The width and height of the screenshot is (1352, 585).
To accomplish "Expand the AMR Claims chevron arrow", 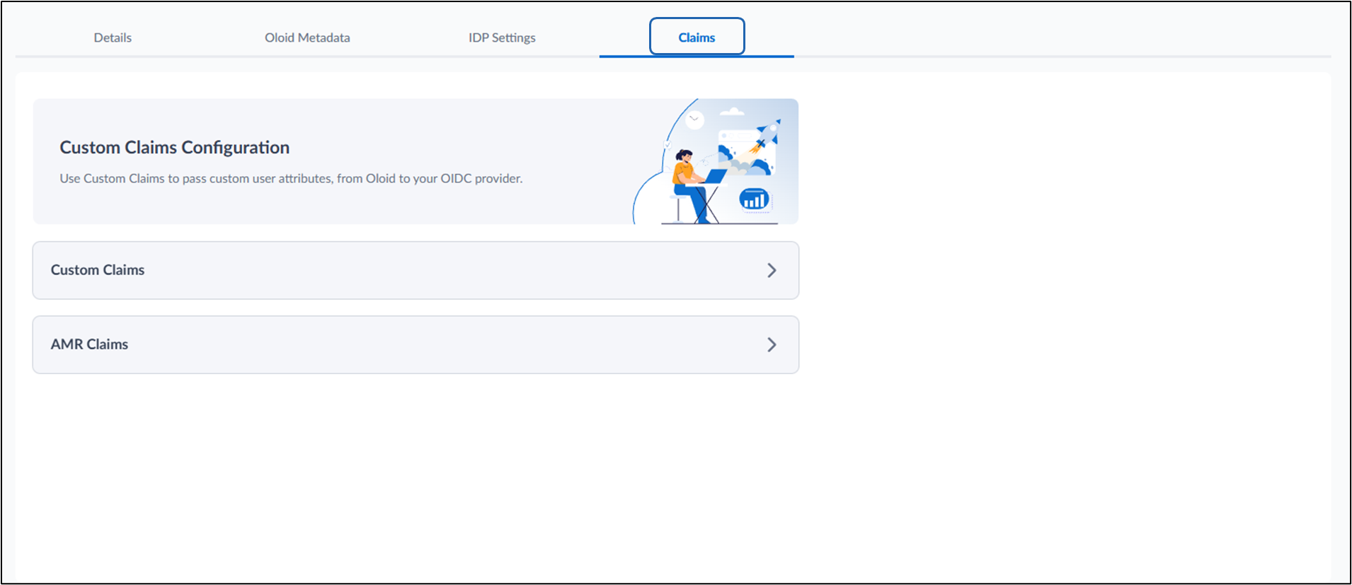I will click(x=772, y=344).
